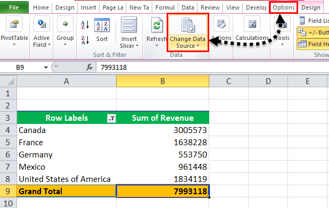Viewport: 329px width, 208px height.
Task: Toggle the Field Headers option
Action: coord(312,44)
